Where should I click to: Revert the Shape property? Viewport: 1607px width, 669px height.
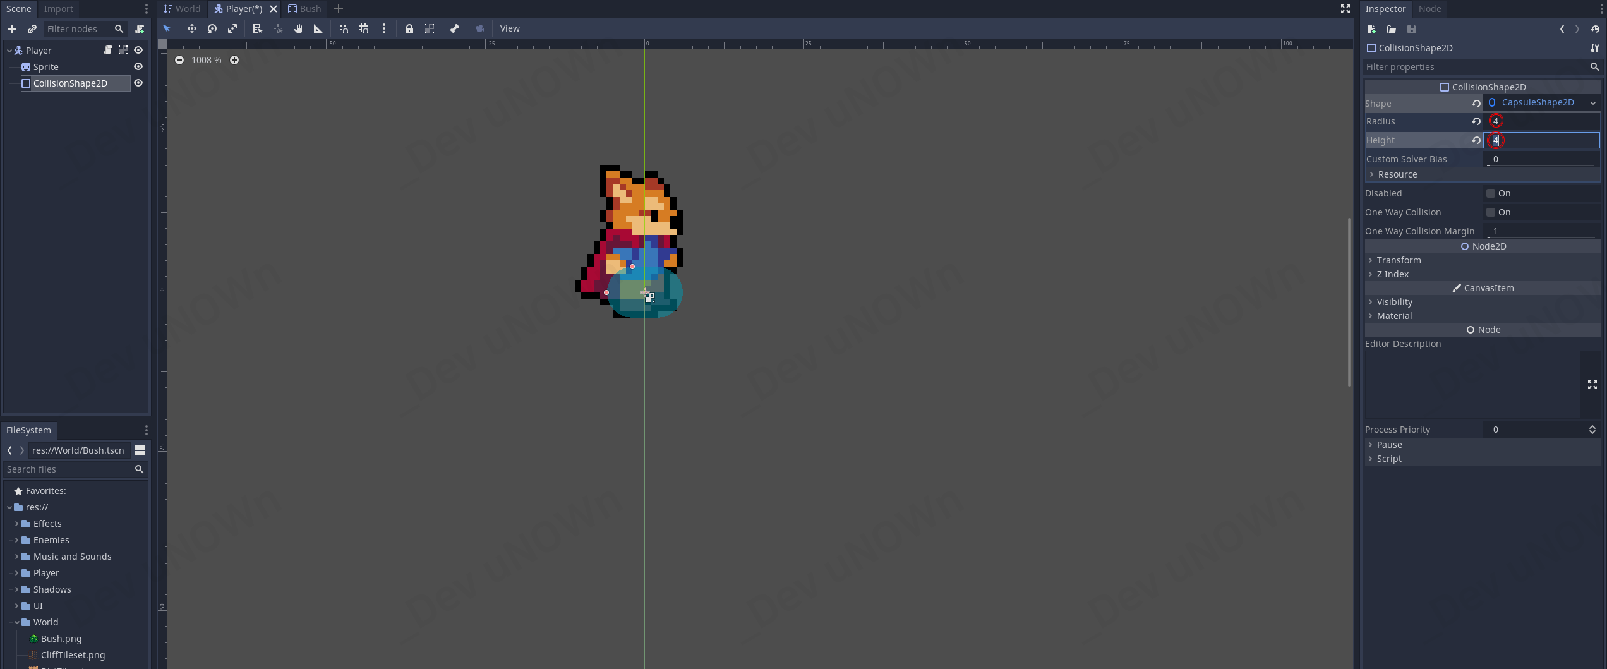click(1476, 104)
